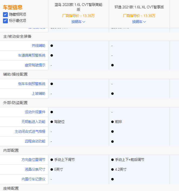Click the 疲劳驾驶提示 feature link
Screen dimensions: 179x191
[x=35, y=65]
